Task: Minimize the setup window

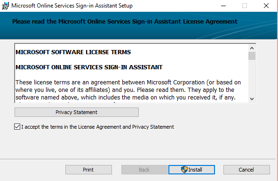Action: click(x=223, y=6)
